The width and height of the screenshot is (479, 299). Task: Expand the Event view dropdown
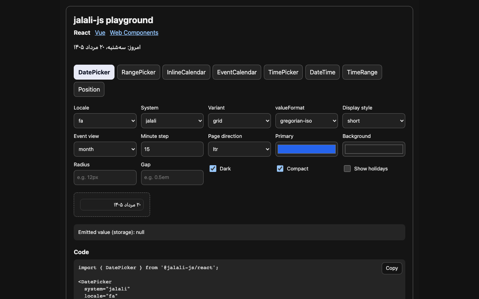pyautogui.click(x=105, y=149)
